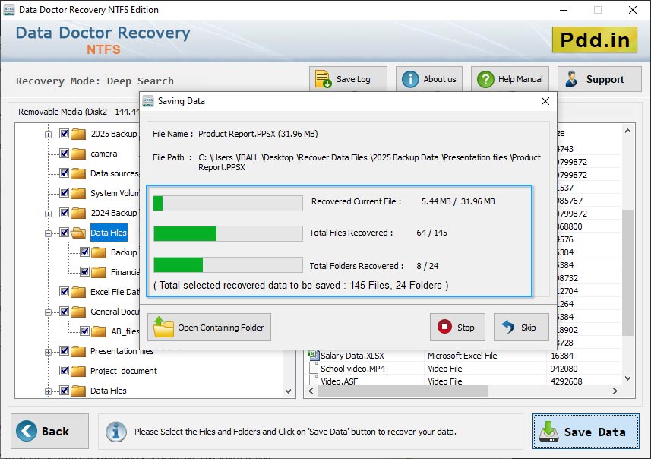This screenshot has height=459, width=651.
Task: Click the Project_document folder icon
Action: 78,371
